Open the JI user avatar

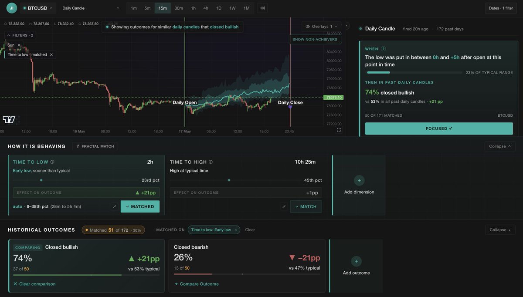[12, 8]
